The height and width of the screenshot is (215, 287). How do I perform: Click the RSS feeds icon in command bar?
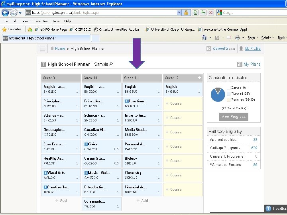(x=217, y=38)
